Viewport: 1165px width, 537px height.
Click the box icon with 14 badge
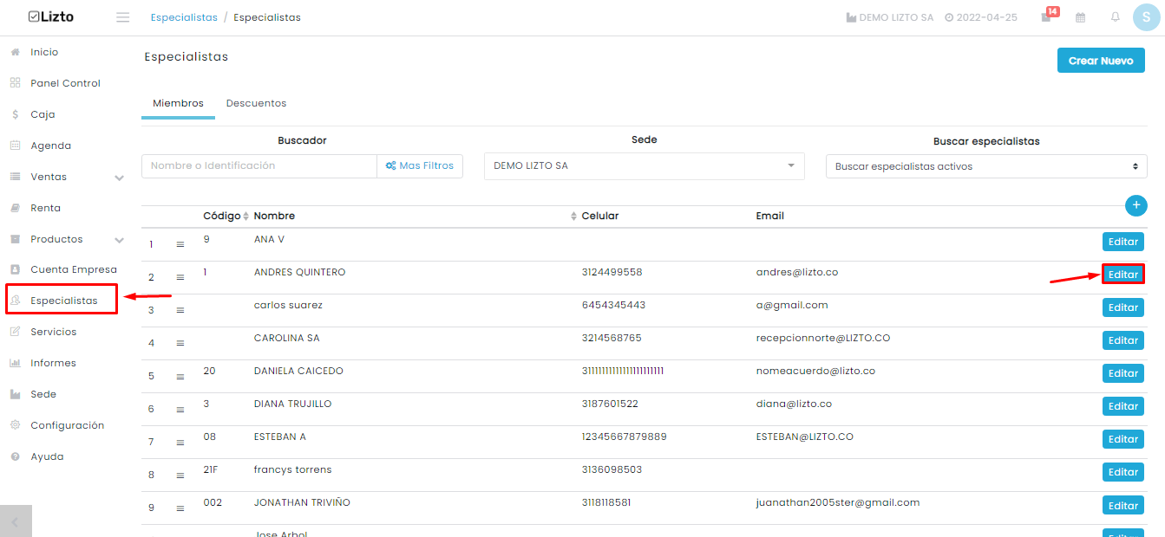(1048, 16)
